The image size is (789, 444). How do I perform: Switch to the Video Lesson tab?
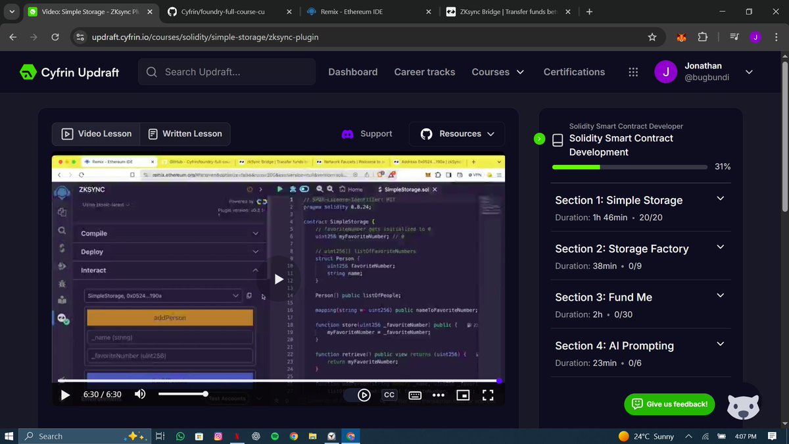coord(97,134)
